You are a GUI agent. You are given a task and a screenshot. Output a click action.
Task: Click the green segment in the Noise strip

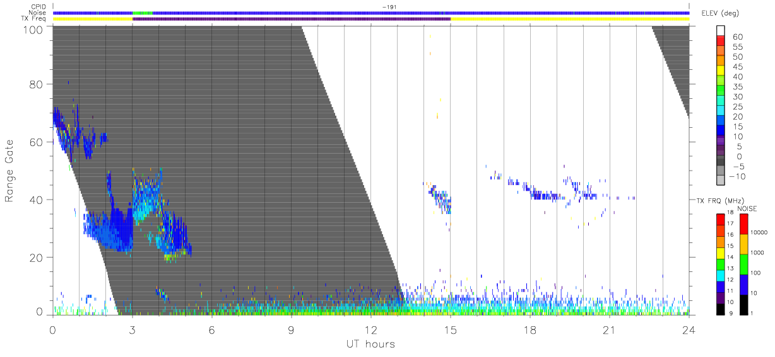pos(143,13)
